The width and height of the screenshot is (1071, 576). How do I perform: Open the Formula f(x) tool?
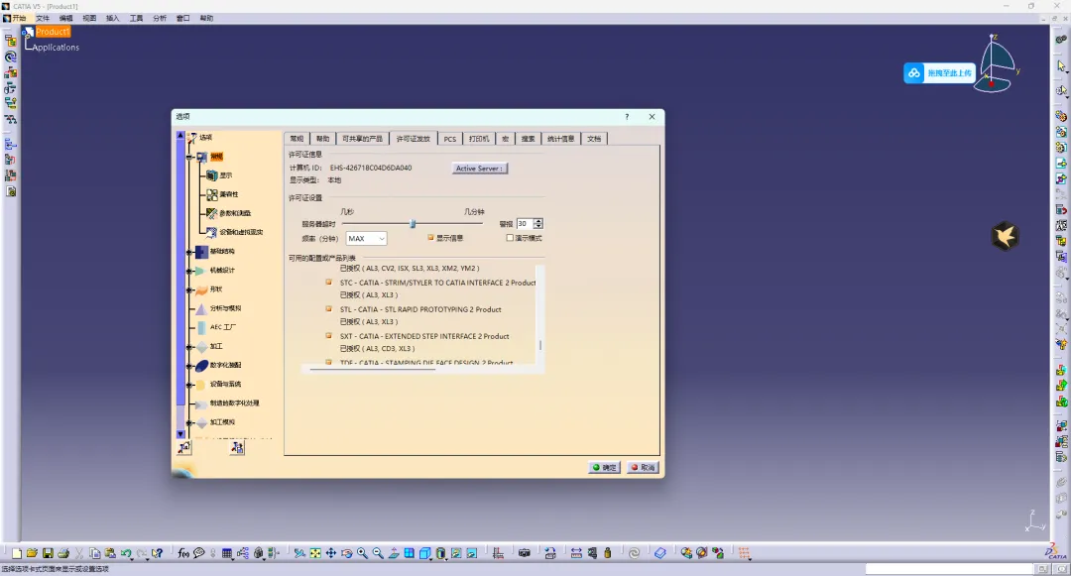click(183, 553)
